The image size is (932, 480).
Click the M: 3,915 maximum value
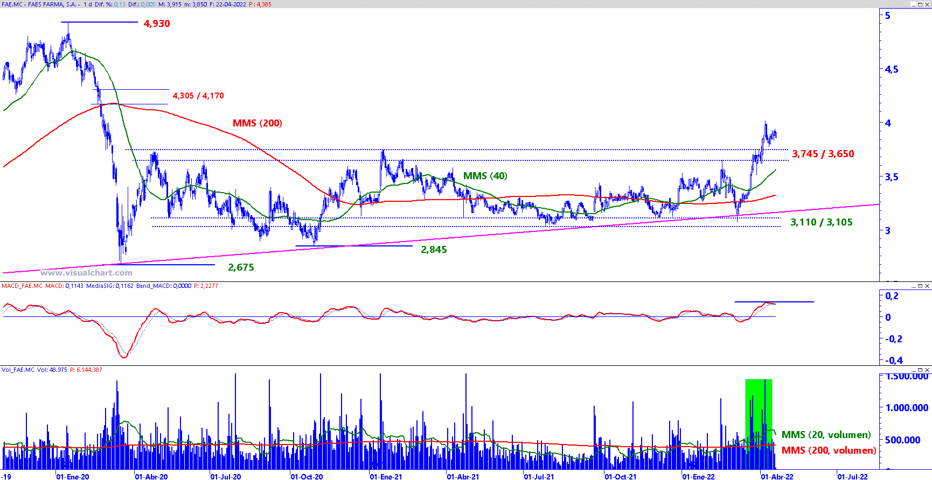169,4
